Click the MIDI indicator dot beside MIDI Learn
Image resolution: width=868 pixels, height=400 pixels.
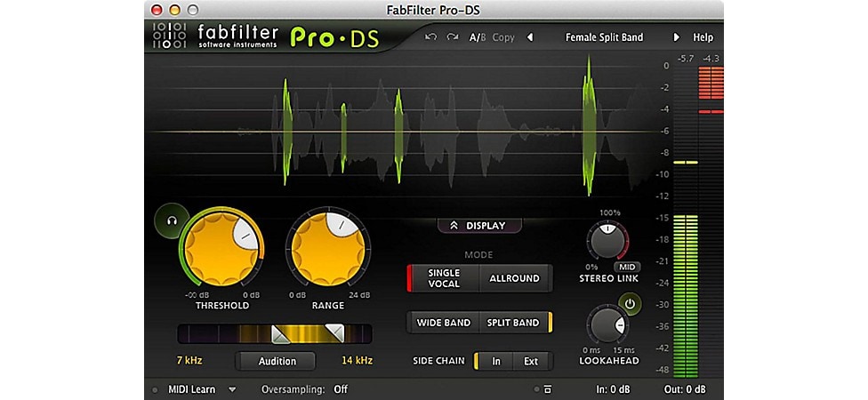coord(155,389)
